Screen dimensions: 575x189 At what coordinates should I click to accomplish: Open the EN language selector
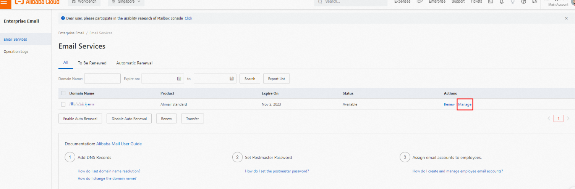(535, 2)
